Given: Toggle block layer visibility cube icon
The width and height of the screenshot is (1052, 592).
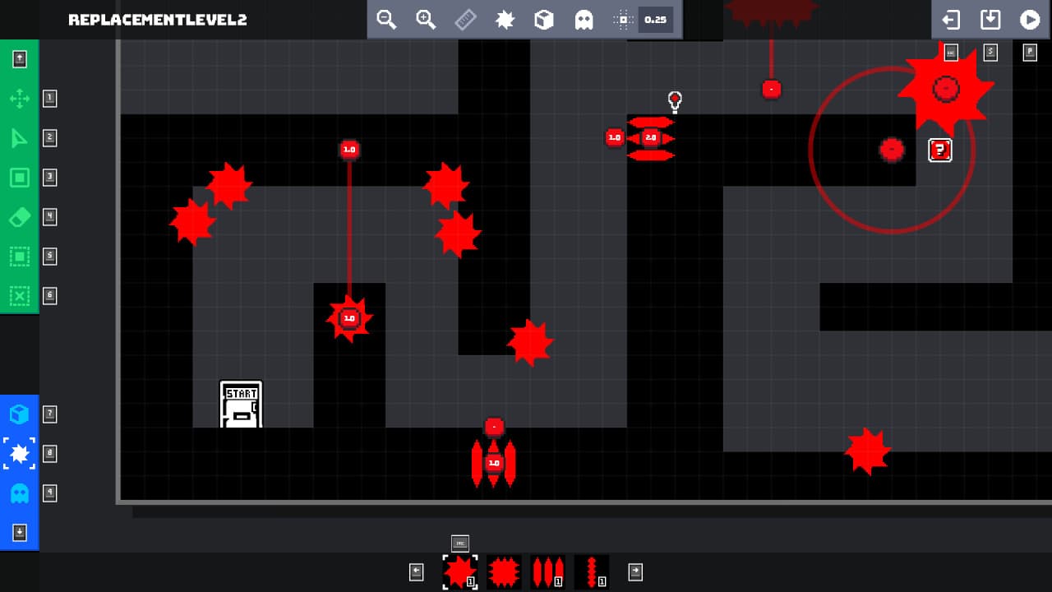Looking at the screenshot, I should tap(544, 20).
